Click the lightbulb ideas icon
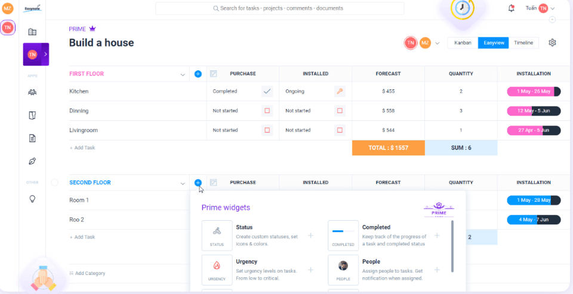 [32, 199]
